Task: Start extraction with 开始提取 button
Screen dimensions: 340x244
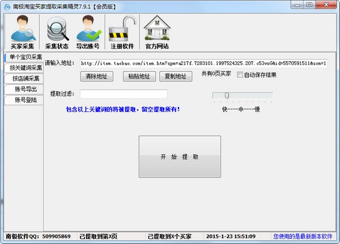Action: 179,157
